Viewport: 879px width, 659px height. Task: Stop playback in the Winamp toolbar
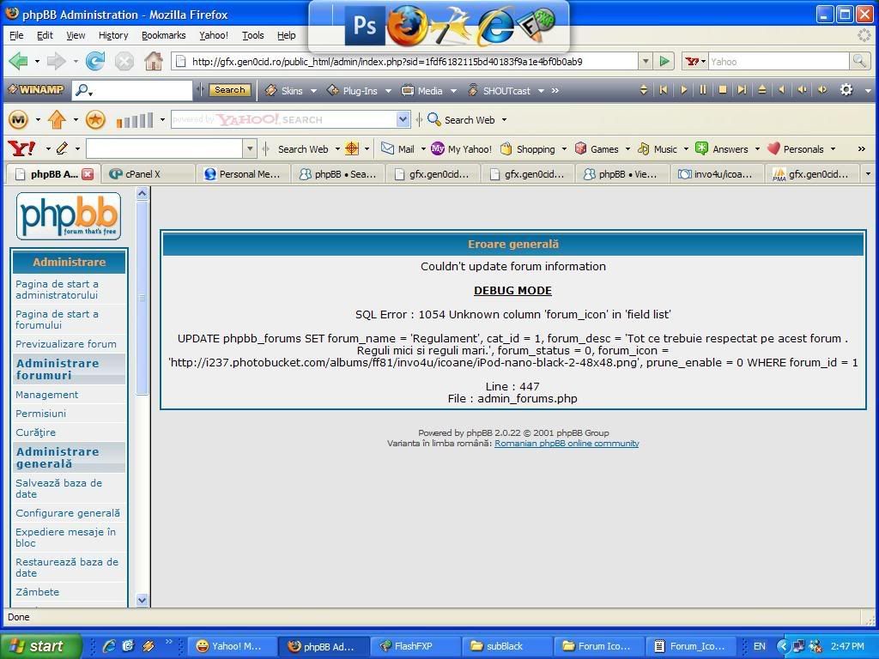[x=723, y=89]
